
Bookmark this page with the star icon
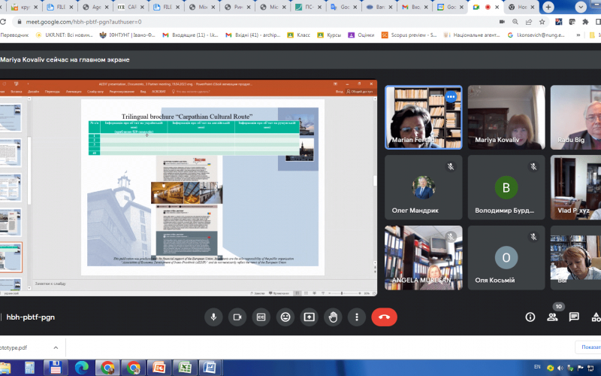tap(542, 22)
